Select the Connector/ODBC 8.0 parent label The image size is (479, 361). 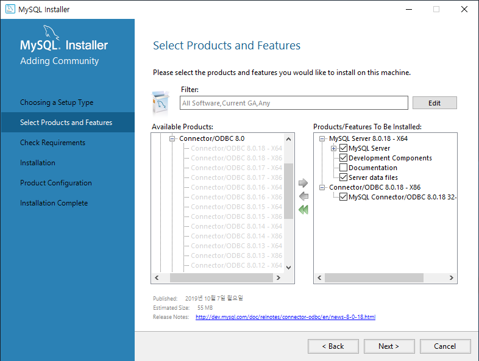pyautogui.click(x=211, y=138)
